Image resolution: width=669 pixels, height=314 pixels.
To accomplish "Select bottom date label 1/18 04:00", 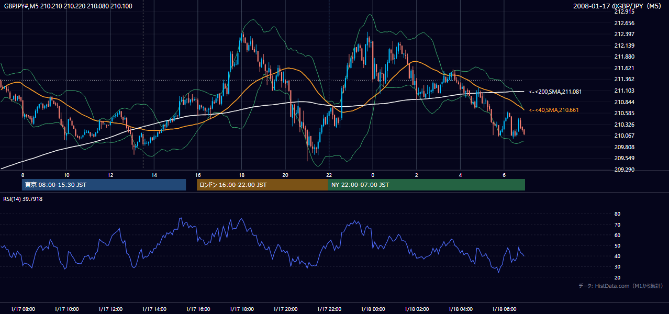I will (x=460, y=309).
